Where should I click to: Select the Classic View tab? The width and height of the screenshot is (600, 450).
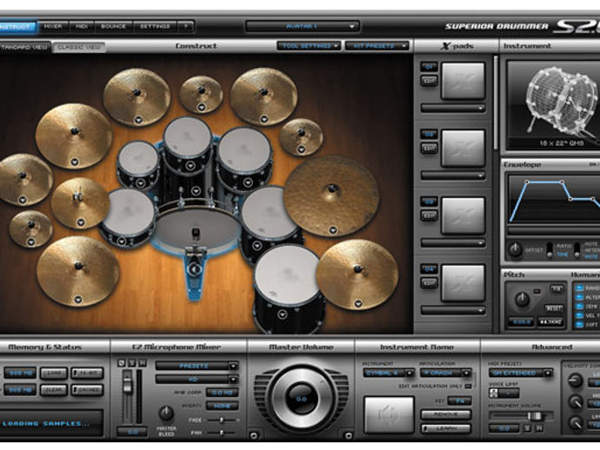tap(79, 48)
